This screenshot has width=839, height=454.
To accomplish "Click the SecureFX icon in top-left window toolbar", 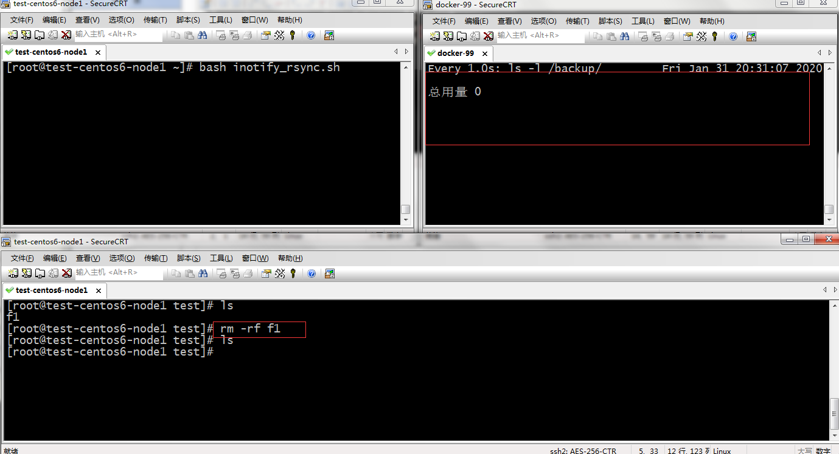I will click(329, 35).
